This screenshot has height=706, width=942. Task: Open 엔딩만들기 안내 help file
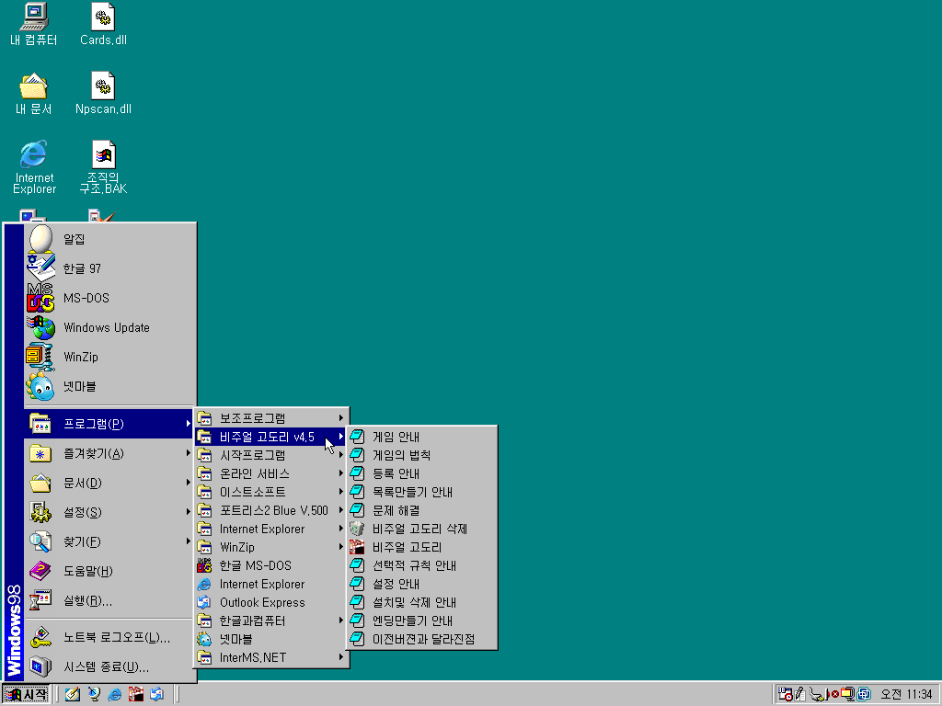click(421, 621)
